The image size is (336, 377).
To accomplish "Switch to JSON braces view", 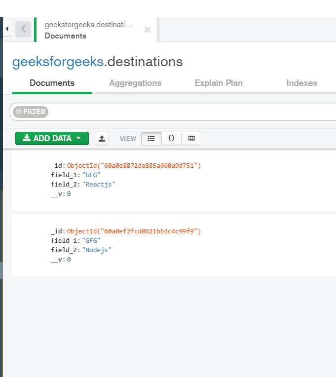I will click(171, 139).
